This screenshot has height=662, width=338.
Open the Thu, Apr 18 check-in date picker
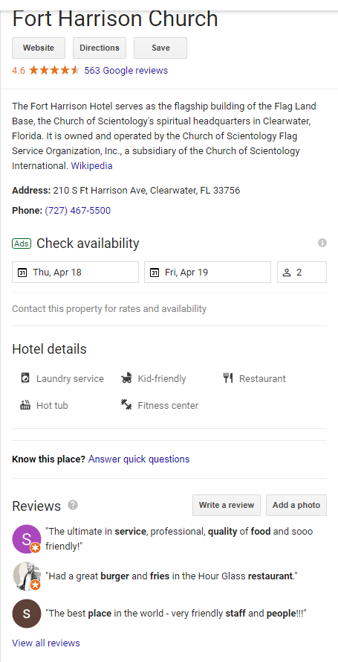tap(75, 273)
